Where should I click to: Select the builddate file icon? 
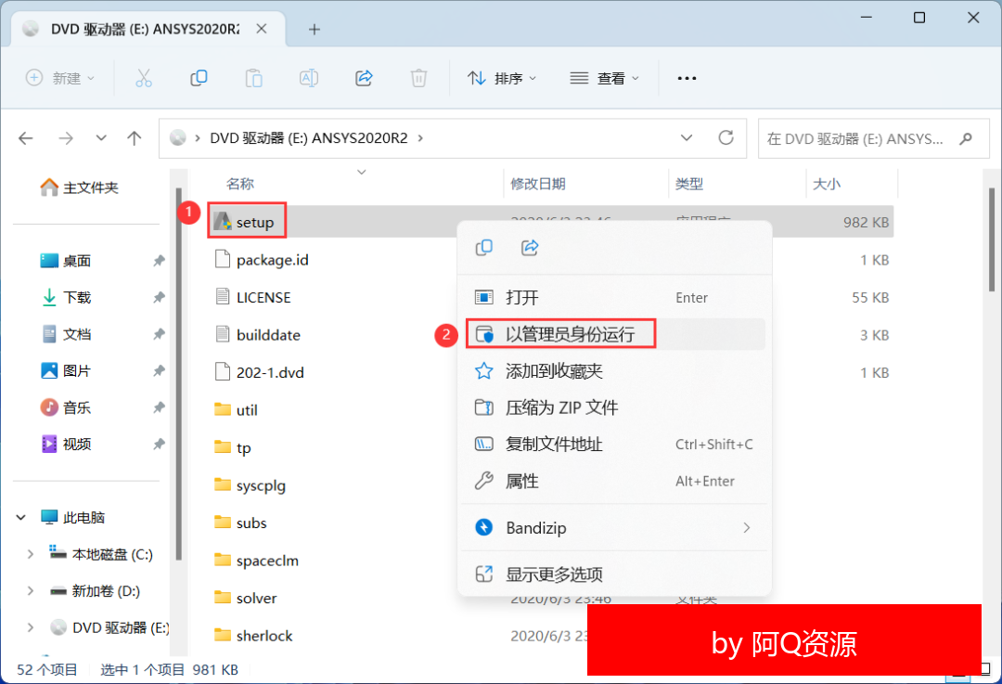223,334
